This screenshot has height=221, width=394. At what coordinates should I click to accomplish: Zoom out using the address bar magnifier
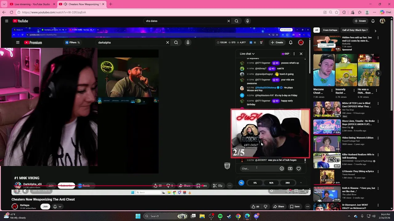pos(331,12)
